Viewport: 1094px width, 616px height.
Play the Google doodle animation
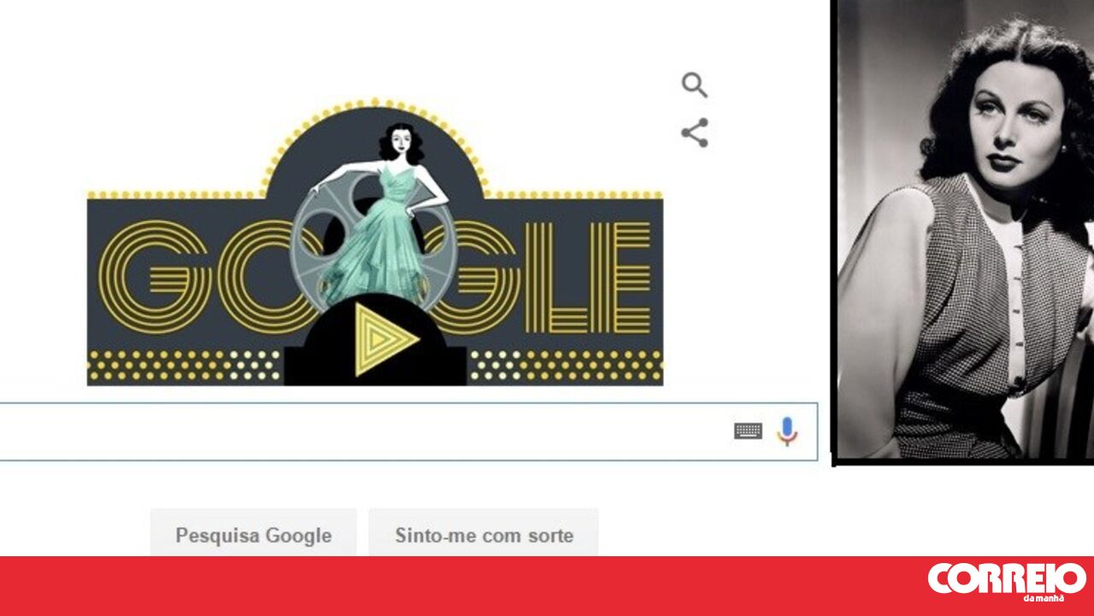[385, 340]
